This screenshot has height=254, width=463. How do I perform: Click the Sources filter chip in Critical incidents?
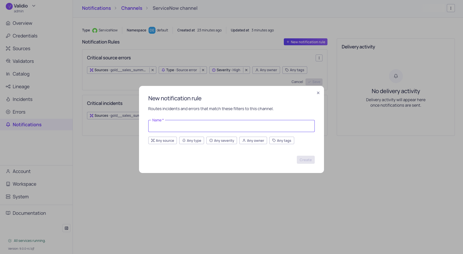tap(113, 116)
